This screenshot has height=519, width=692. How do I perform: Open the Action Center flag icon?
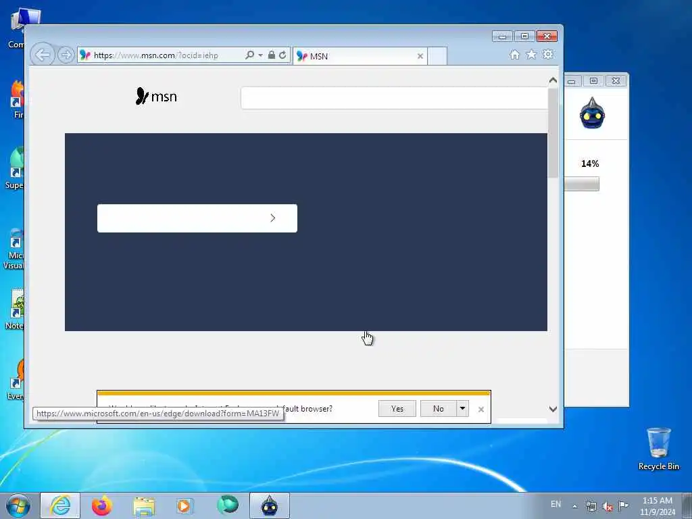[x=623, y=505]
